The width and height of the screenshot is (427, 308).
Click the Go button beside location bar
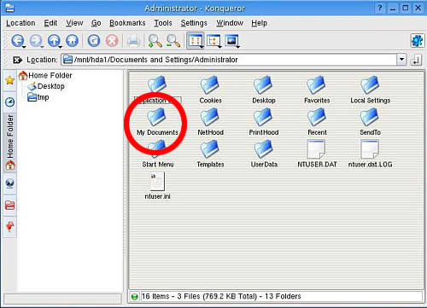[x=416, y=60]
